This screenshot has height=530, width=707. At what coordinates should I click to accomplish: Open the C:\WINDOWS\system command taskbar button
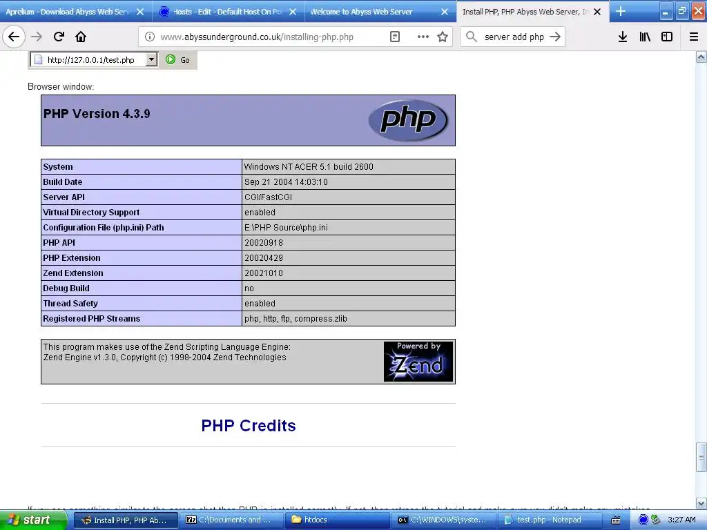pos(443,520)
